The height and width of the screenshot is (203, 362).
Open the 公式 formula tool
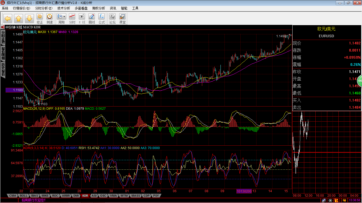point(101,19)
